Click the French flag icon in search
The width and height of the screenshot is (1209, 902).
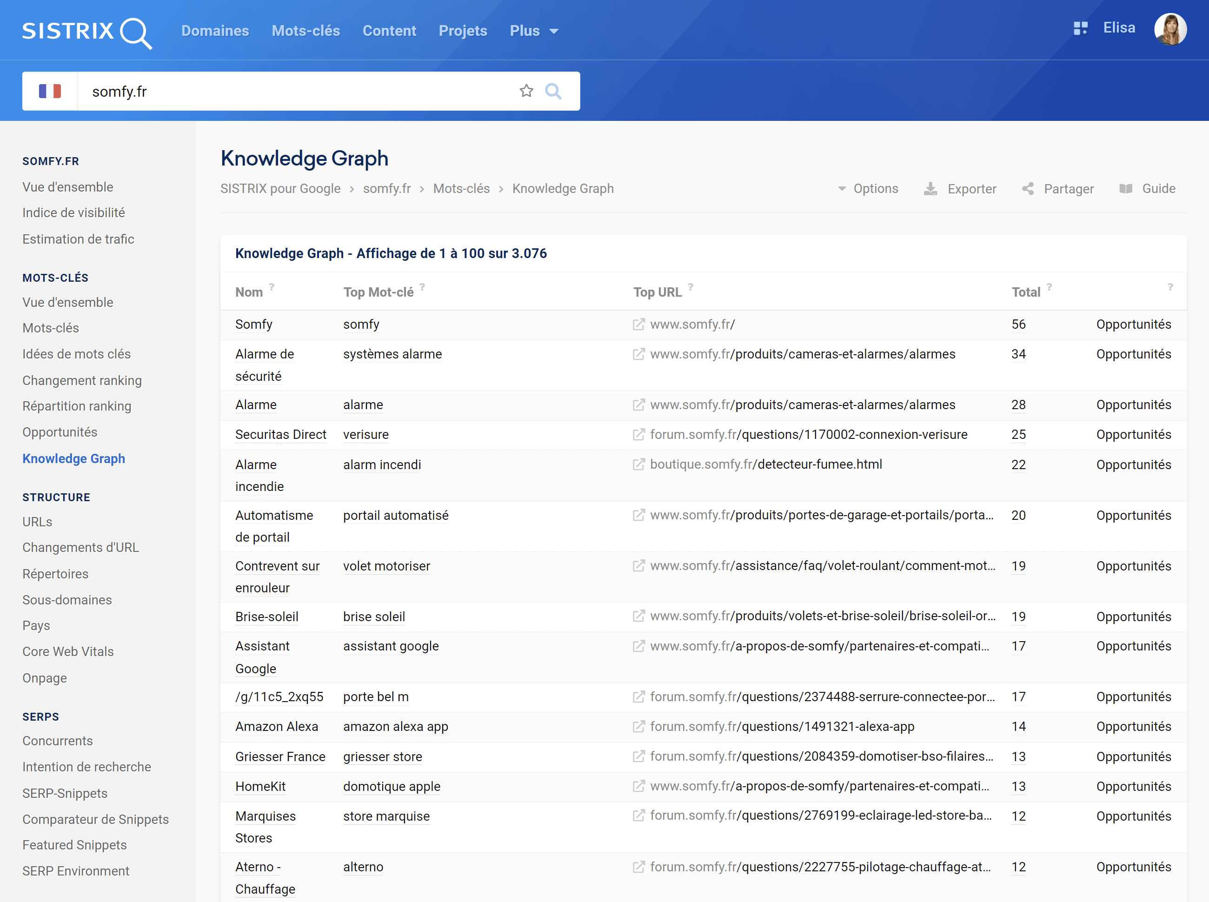point(50,91)
